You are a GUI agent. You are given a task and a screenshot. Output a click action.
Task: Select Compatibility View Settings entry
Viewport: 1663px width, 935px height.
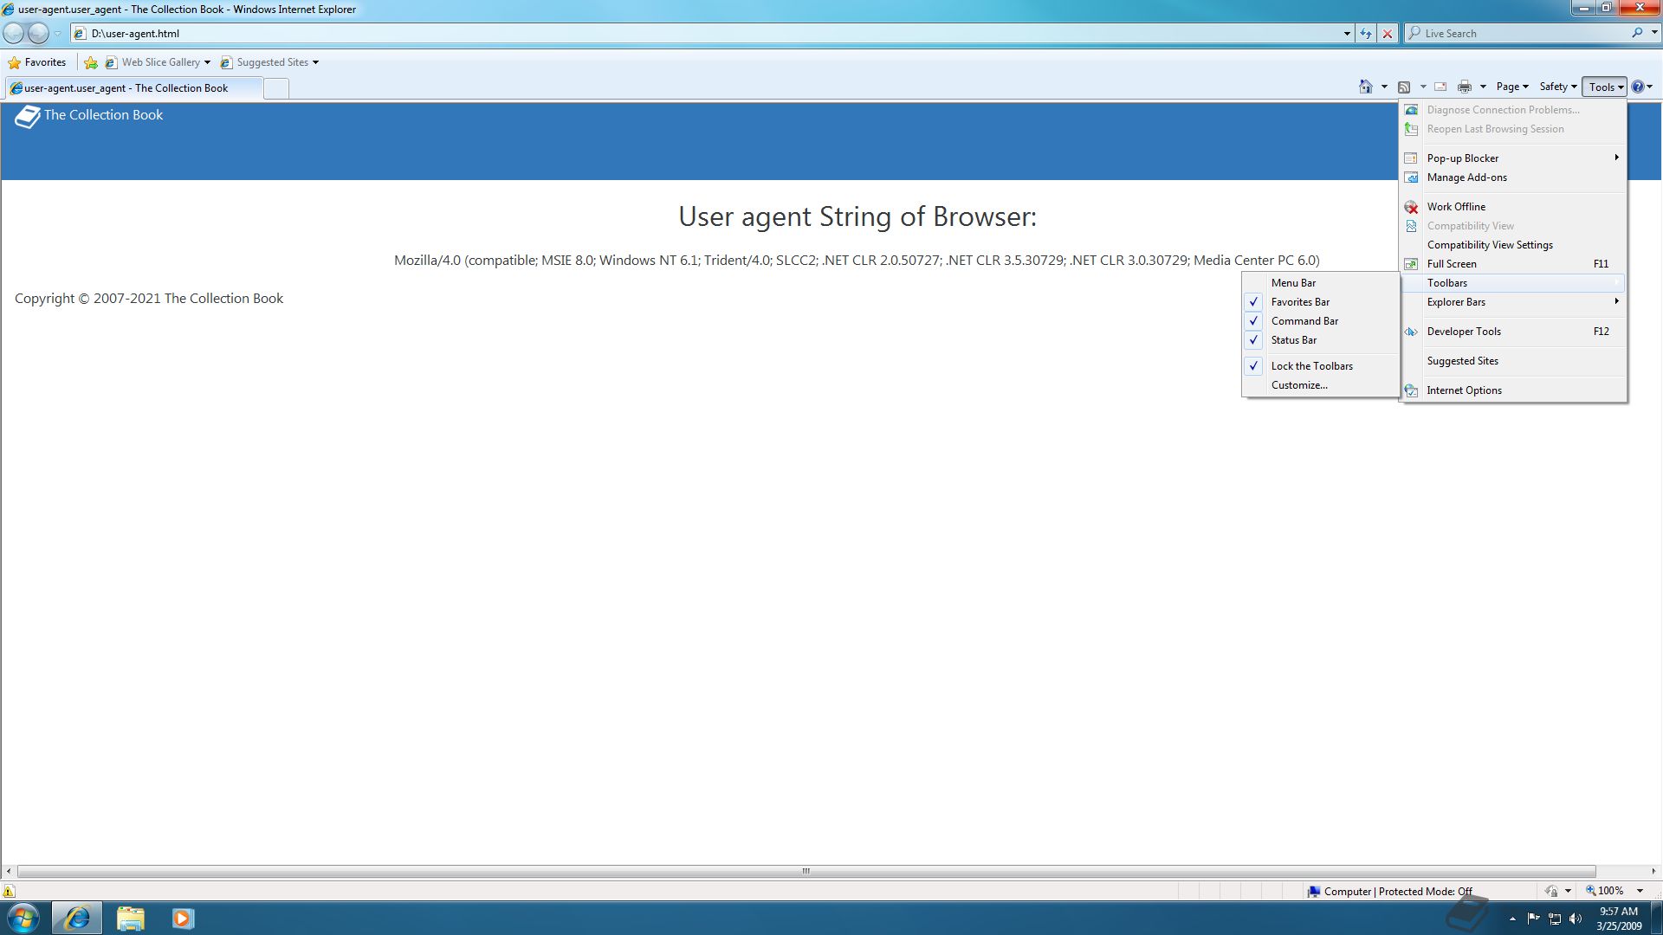point(1513,245)
